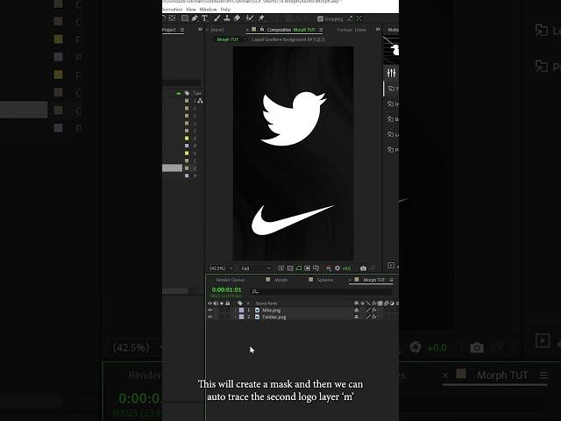Screen dimensions: 561x421
Task: Open the Window menu
Action: tap(209, 10)
